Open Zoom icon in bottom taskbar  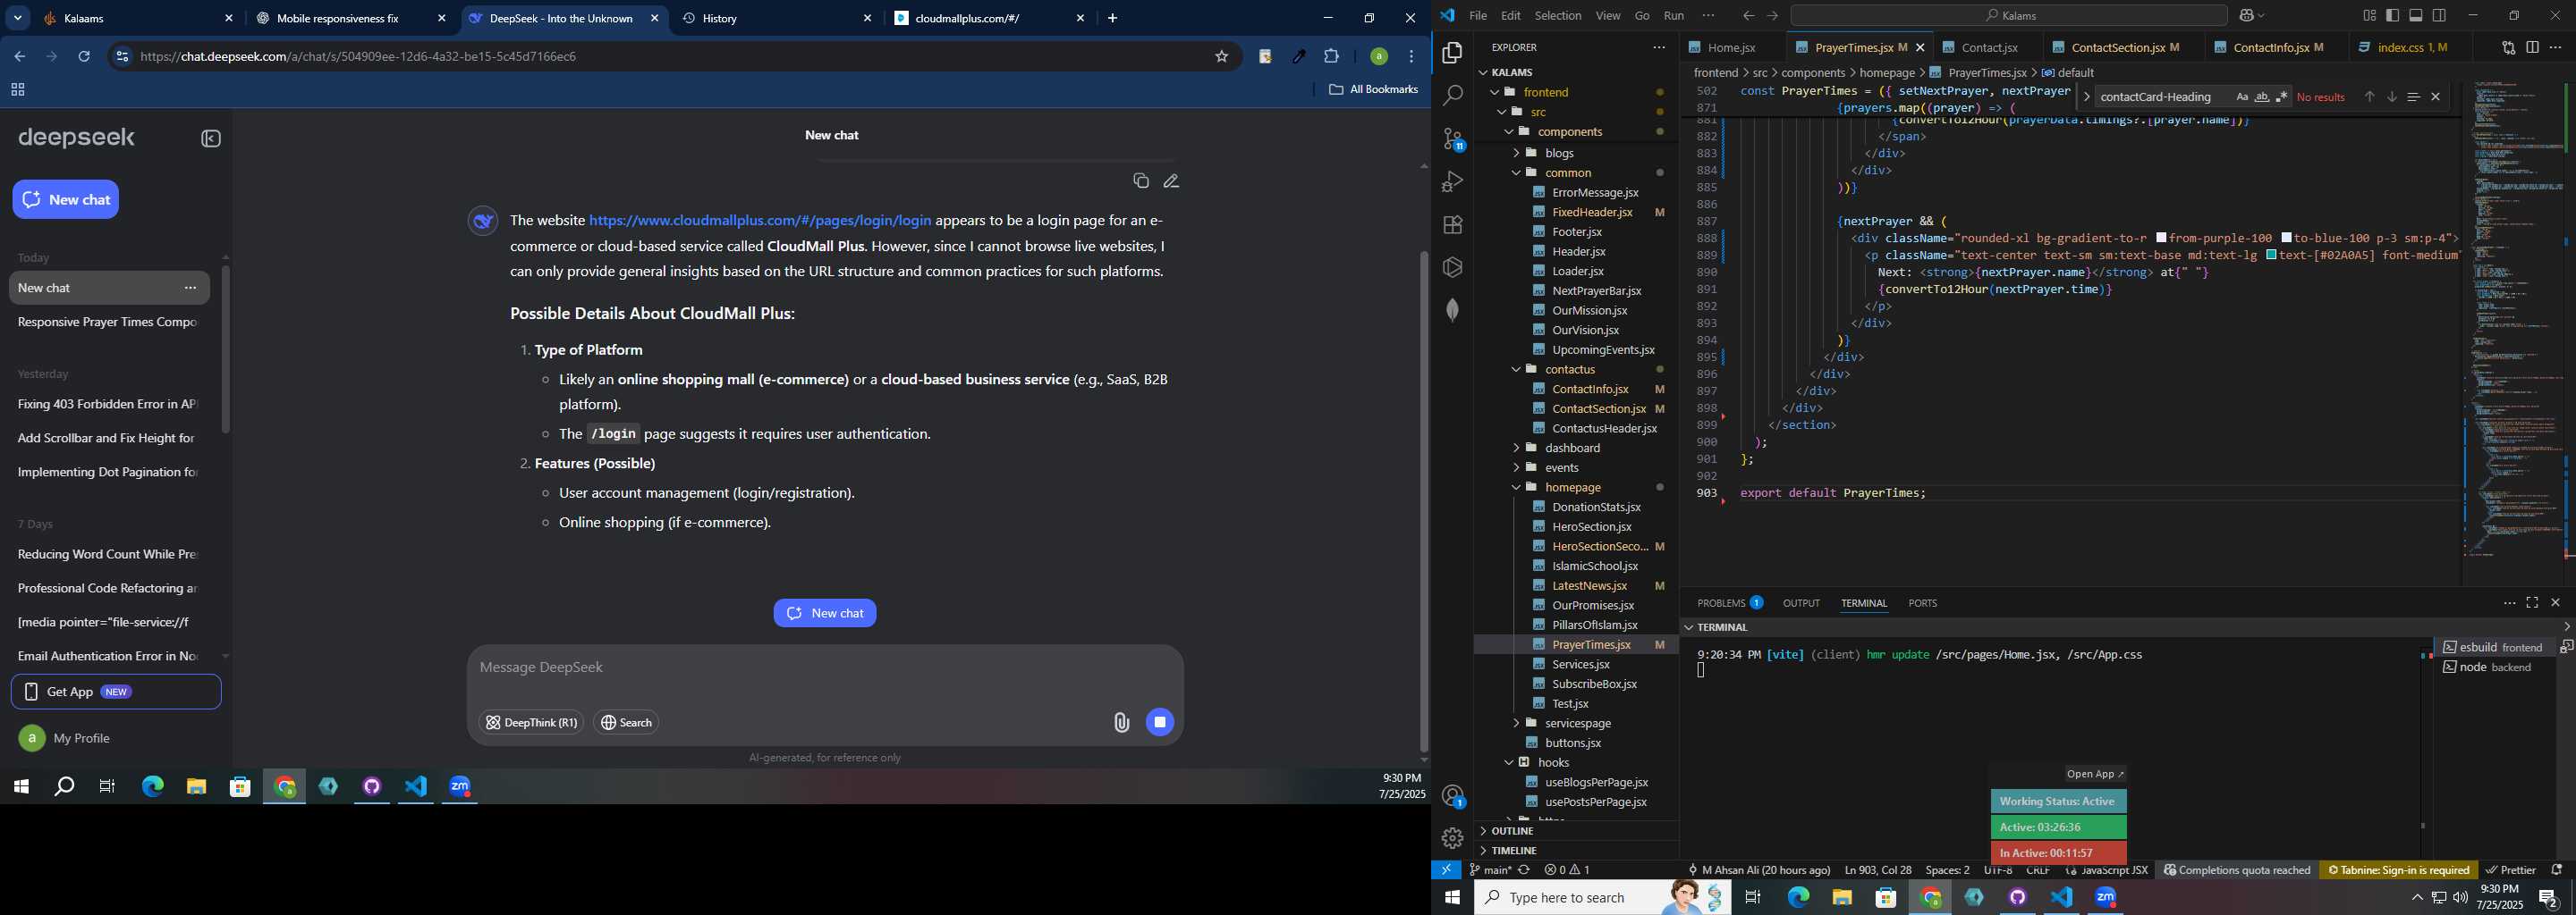coord(2106,898)
